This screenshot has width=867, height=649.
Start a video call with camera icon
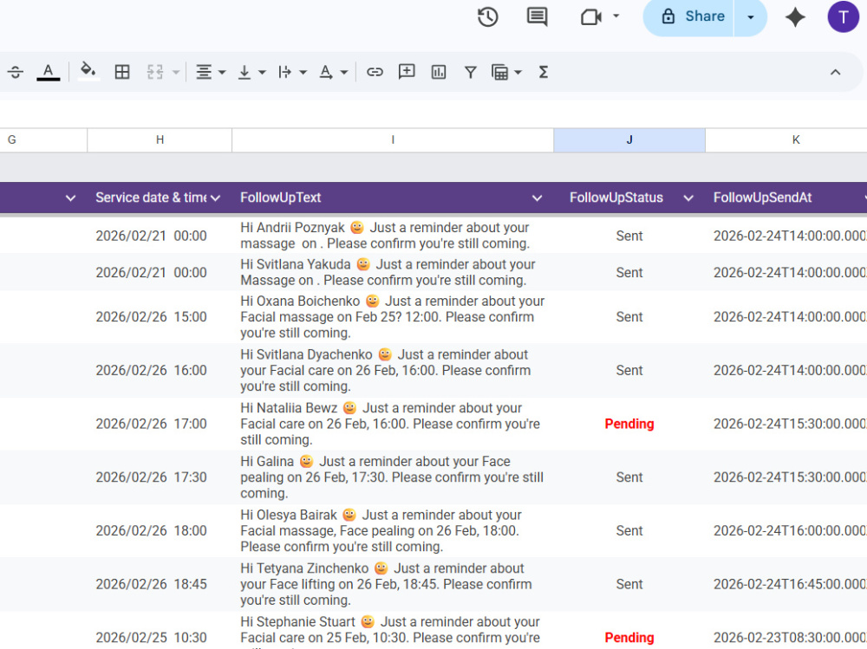click(x=591, y=17)
